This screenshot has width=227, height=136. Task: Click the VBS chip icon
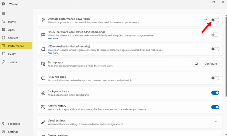(x=43, y=49)
